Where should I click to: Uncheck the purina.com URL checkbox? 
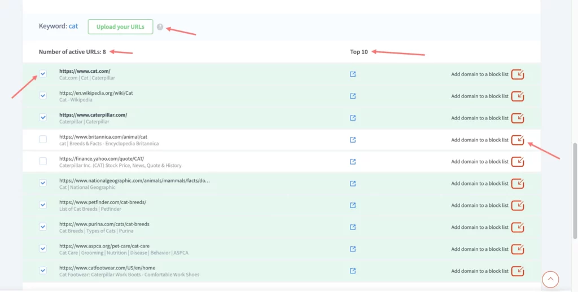(x=43, y=227)
